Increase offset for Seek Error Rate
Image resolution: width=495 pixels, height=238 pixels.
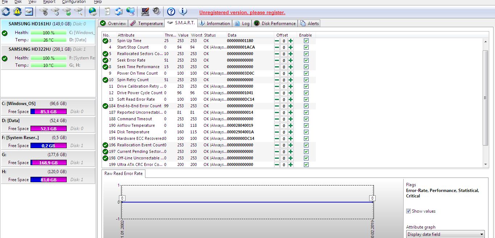point(291,60)
